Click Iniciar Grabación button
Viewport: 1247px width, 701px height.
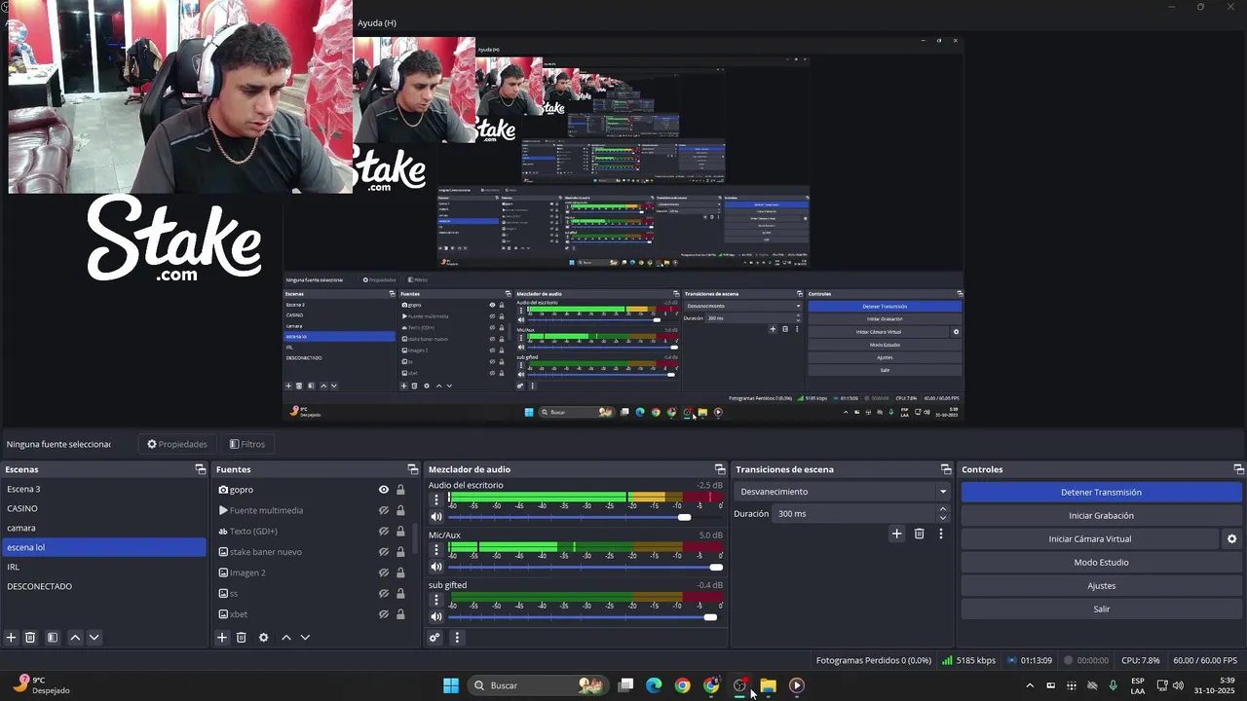(x=1101, y=516)
